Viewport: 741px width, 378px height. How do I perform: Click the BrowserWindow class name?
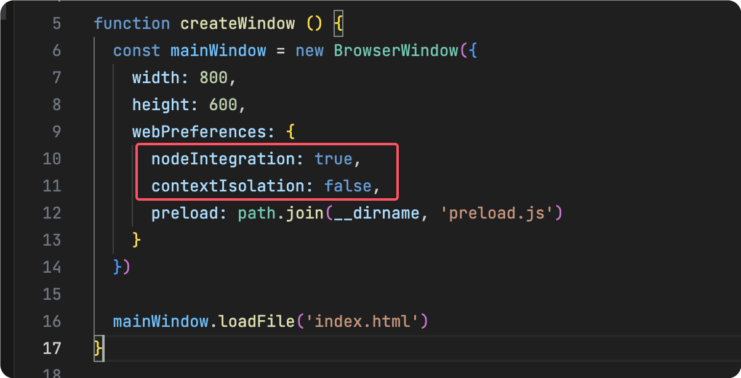396,50
